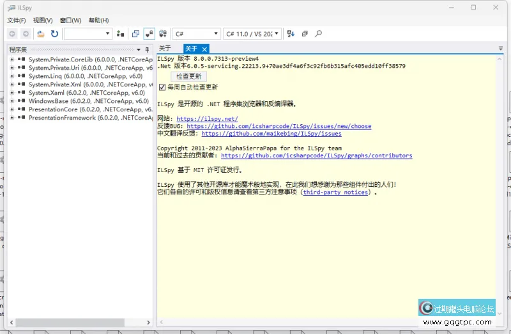Click the PresentationFramework assembly icon
511x334 pixels.
[x=22, y=118]
